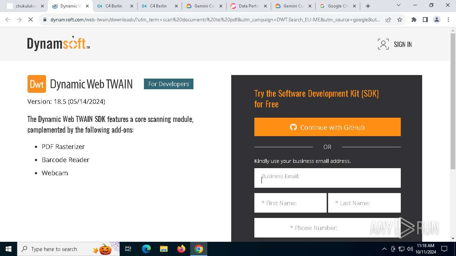Click the network tray icon
The height and width of the screenshot is (256, 456).
[x=401, y=249]
